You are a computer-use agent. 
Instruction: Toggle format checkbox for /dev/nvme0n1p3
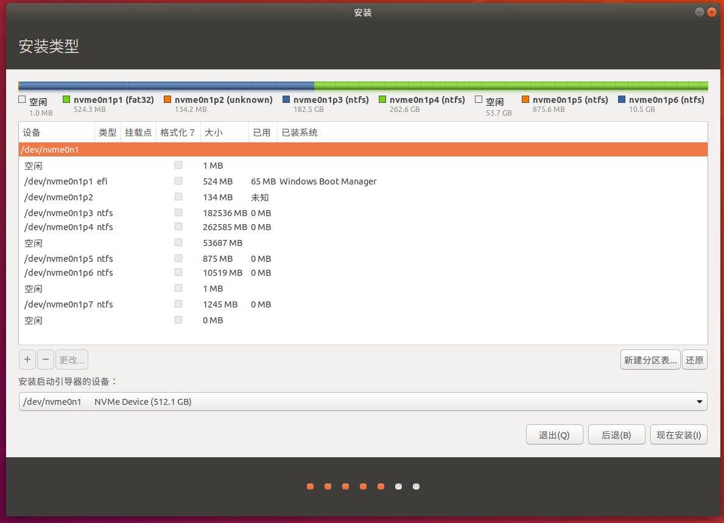(178, 212)
